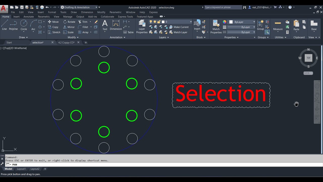323x182 pixels.
Task: Click the Trim tool
Action: pyautogui.click(x=83, y=22)
